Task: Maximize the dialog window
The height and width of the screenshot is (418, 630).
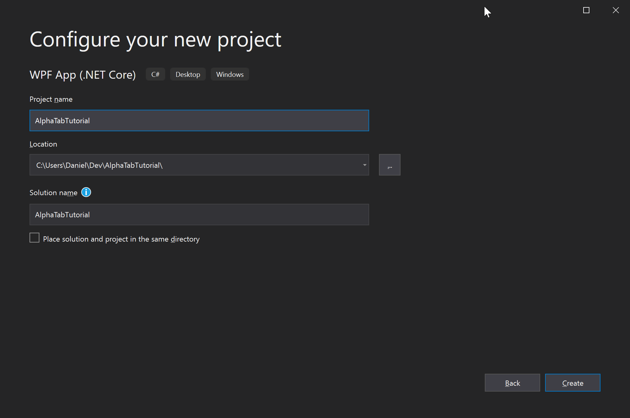Action: click(586, 10)
